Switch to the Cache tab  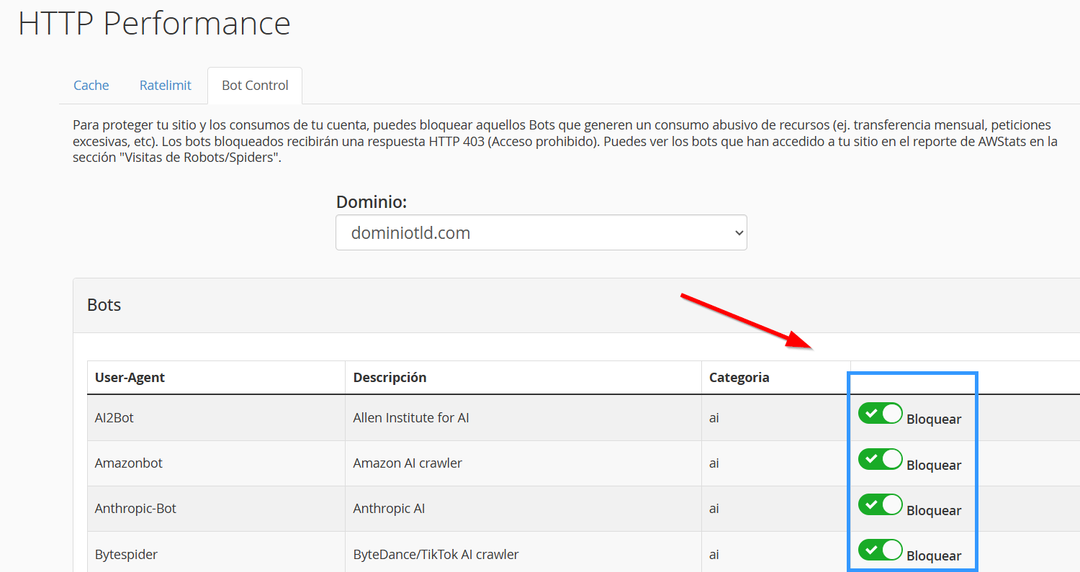(91, 86)
